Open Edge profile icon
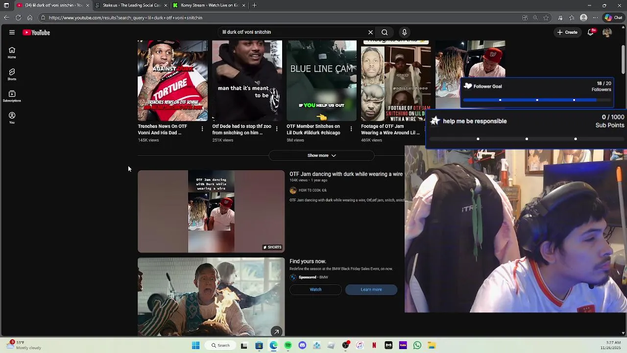 [x=583, y=18]
